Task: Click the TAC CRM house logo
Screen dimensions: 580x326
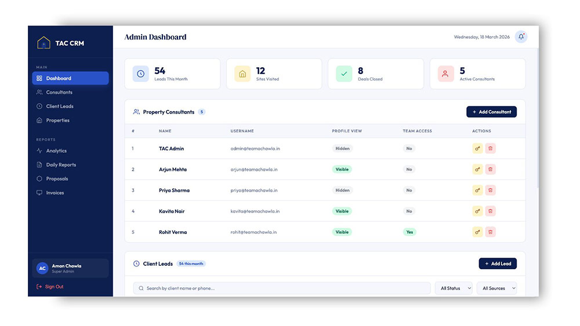Action: point(43,43)
